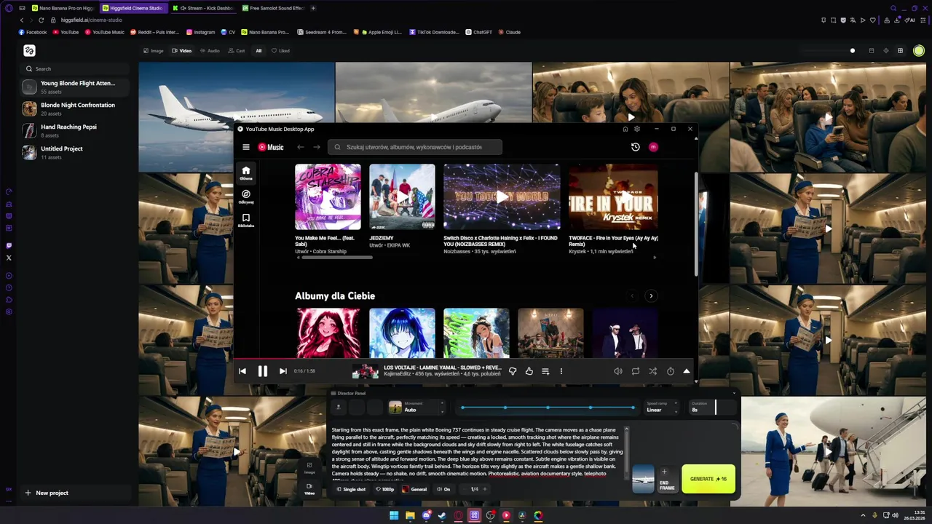
Task: Skip to next track in YouTube Music
Action: (x=283, y=371)
